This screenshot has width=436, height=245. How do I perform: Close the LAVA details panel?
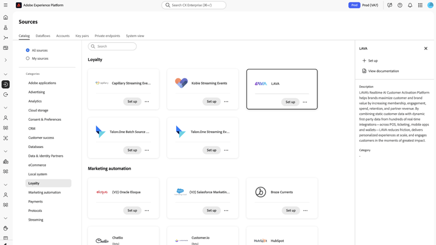(426, 48)
